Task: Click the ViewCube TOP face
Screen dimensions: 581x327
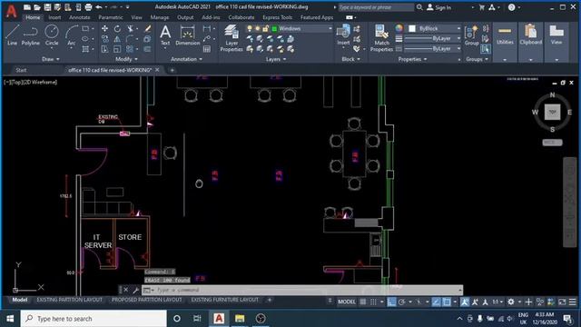Action: point(552,112)
